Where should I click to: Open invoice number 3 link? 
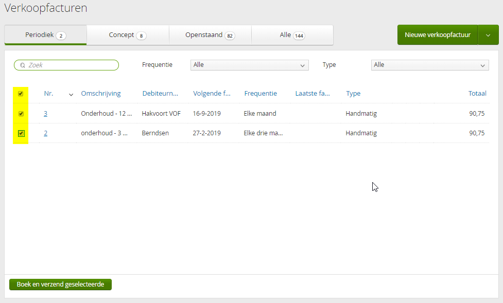pos(45,114)
